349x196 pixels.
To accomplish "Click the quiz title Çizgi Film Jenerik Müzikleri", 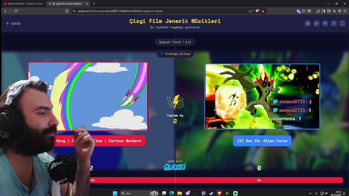I will point(175,21).
